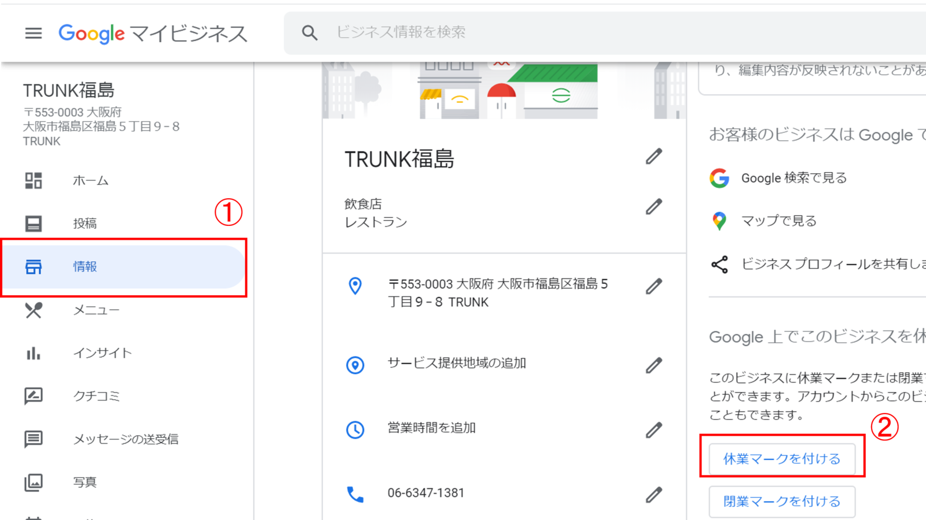
Task: Open the hamburger main menu
Action: point(34,34)
